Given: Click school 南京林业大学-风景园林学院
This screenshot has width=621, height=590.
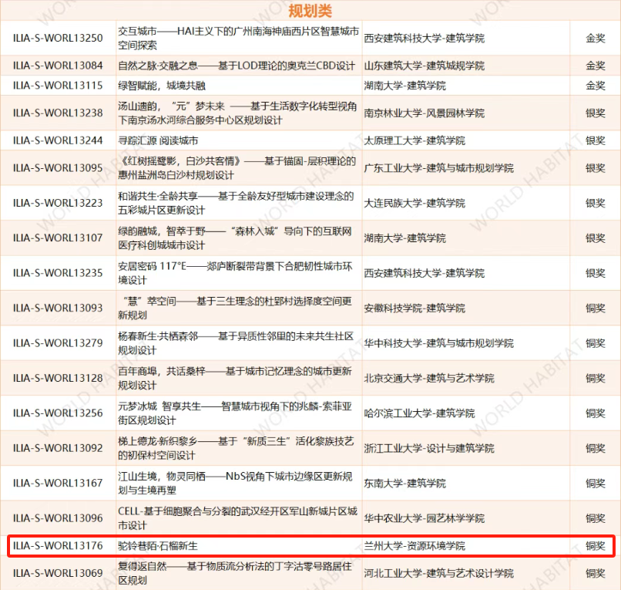Looking at the screenshot, I should coord(425,113).
